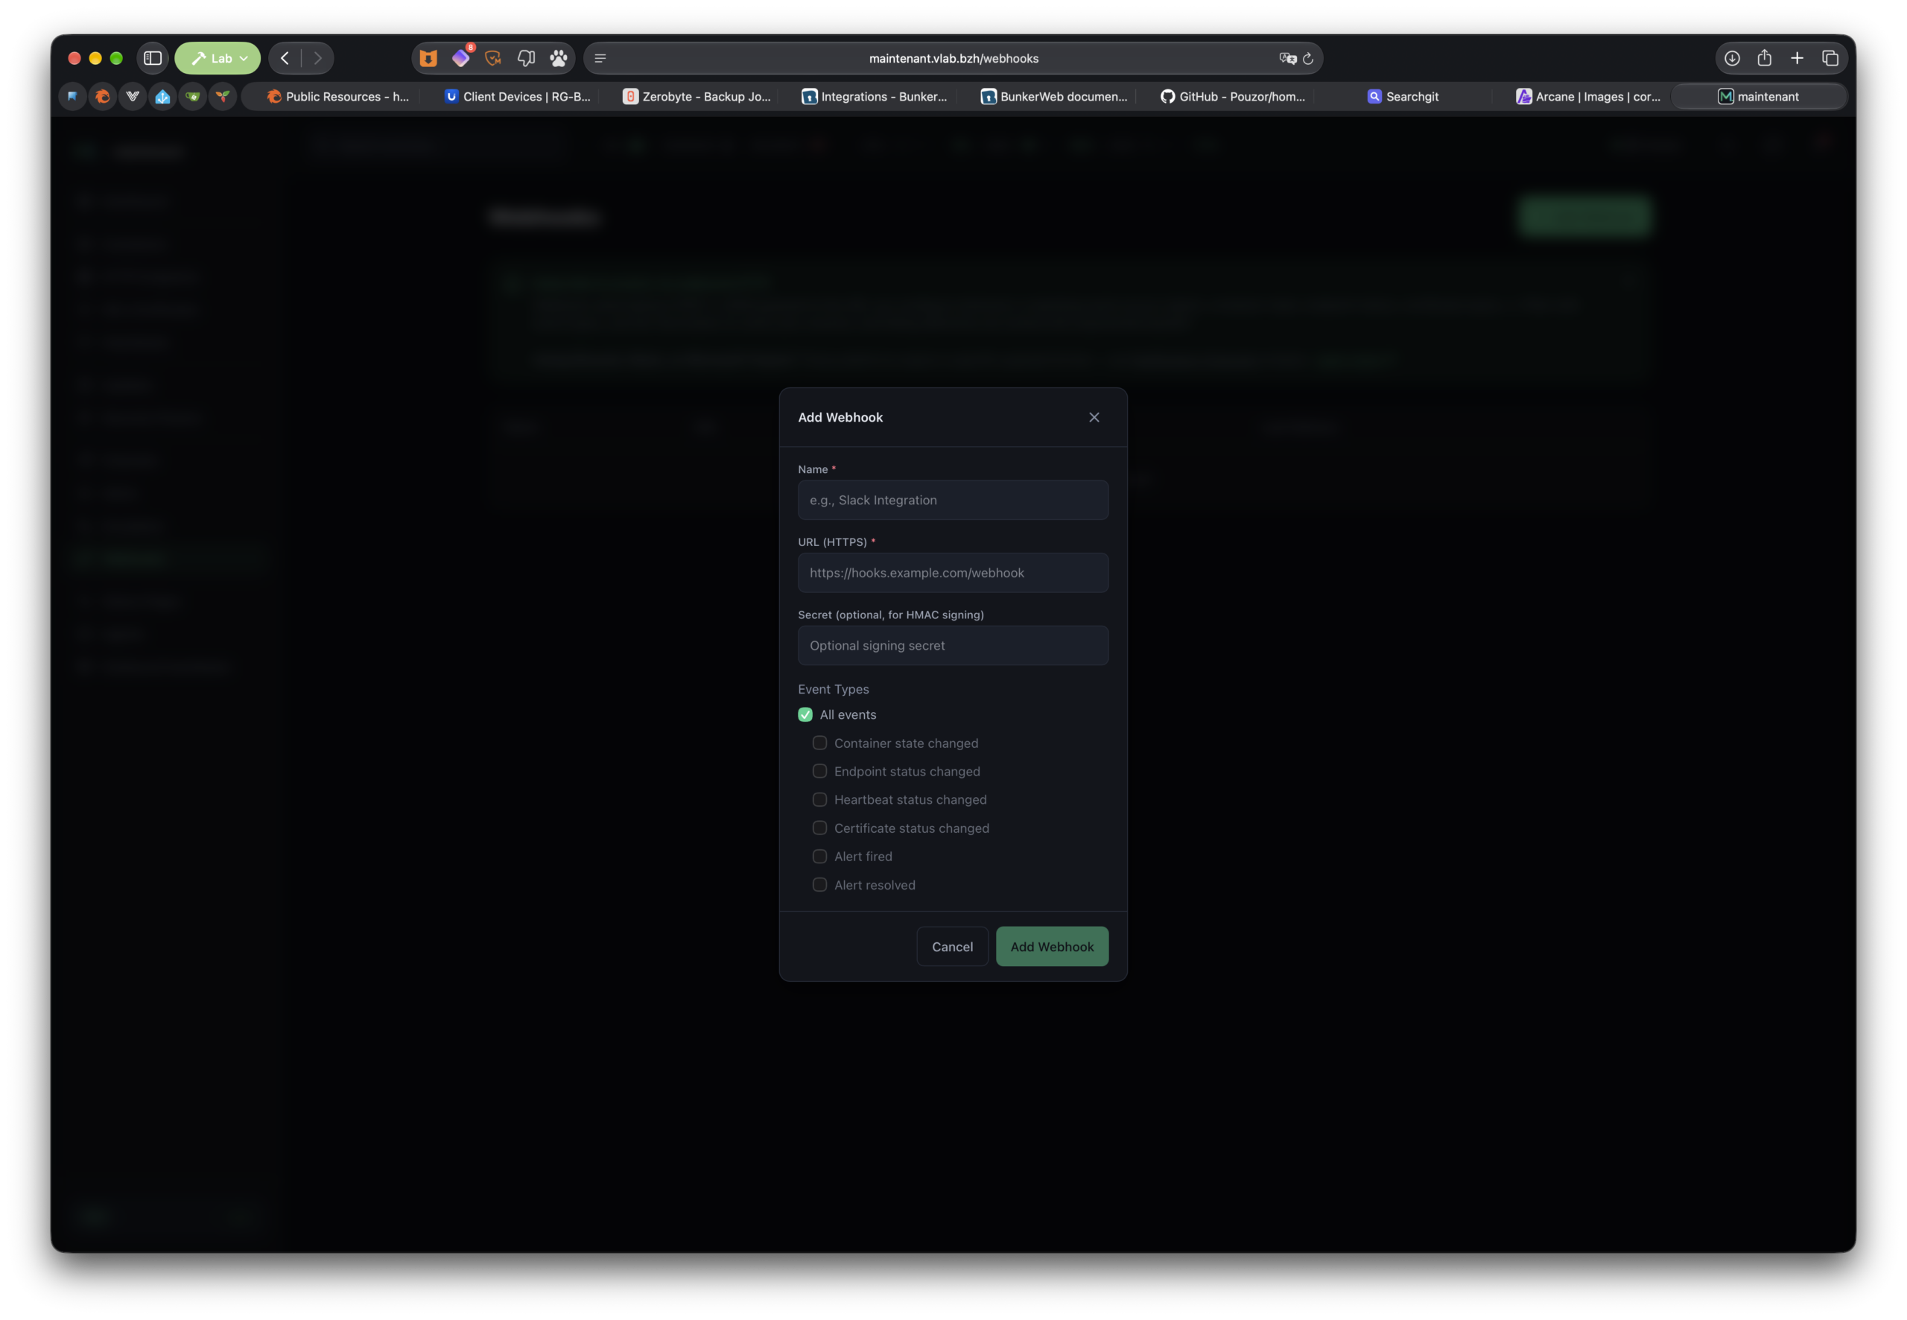Open a new tab with plus icon
Viewport: 1907px width, 1320px height.
coord(1797,58)
